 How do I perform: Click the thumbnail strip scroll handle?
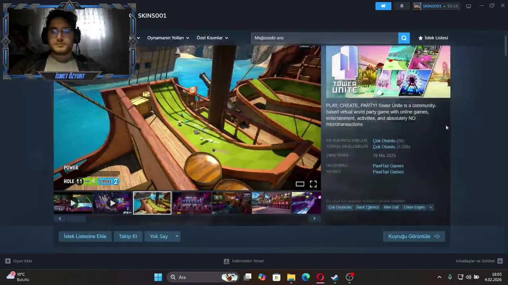click(76, 218)
